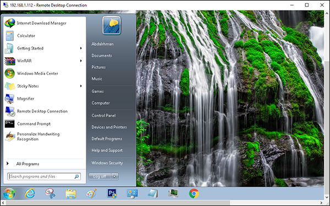Click the Log off button
The image size is (330, 206).
point(100,176)
